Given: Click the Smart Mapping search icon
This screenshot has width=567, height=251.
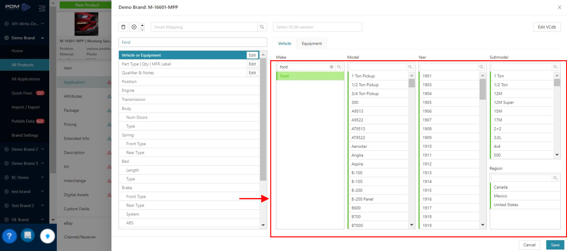Looking at the screenshot, I should (262, 27).
